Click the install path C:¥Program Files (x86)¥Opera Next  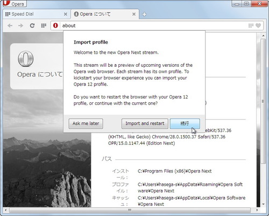coord(174,171)
